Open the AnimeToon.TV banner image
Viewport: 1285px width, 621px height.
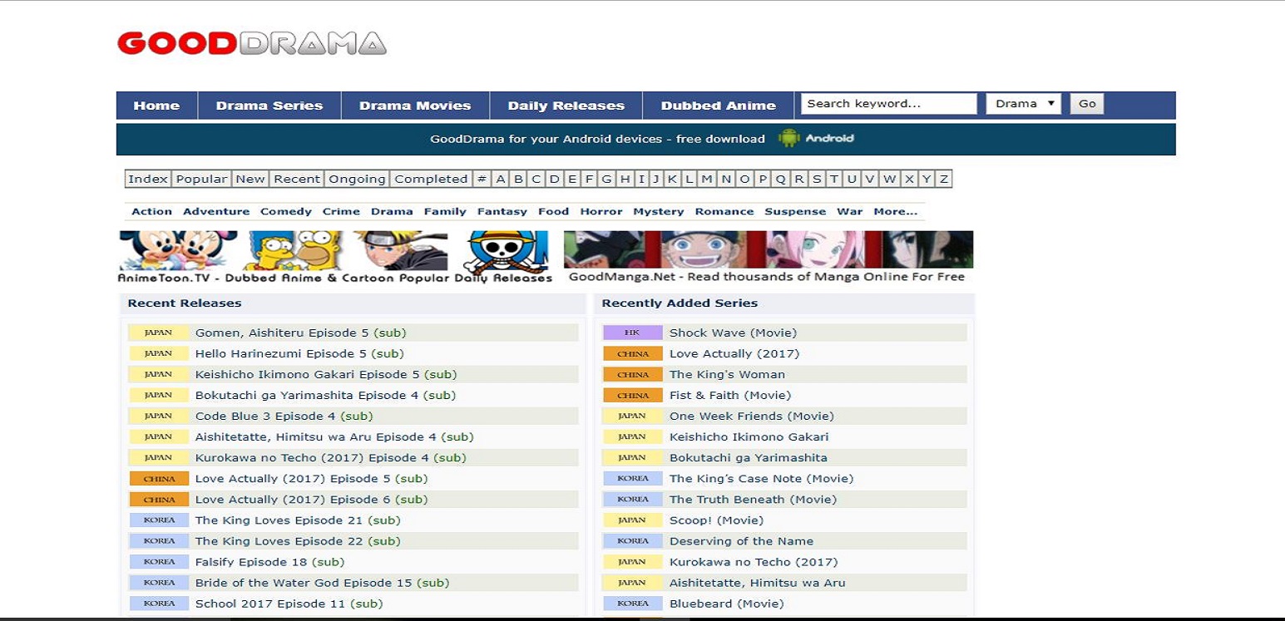334,259
